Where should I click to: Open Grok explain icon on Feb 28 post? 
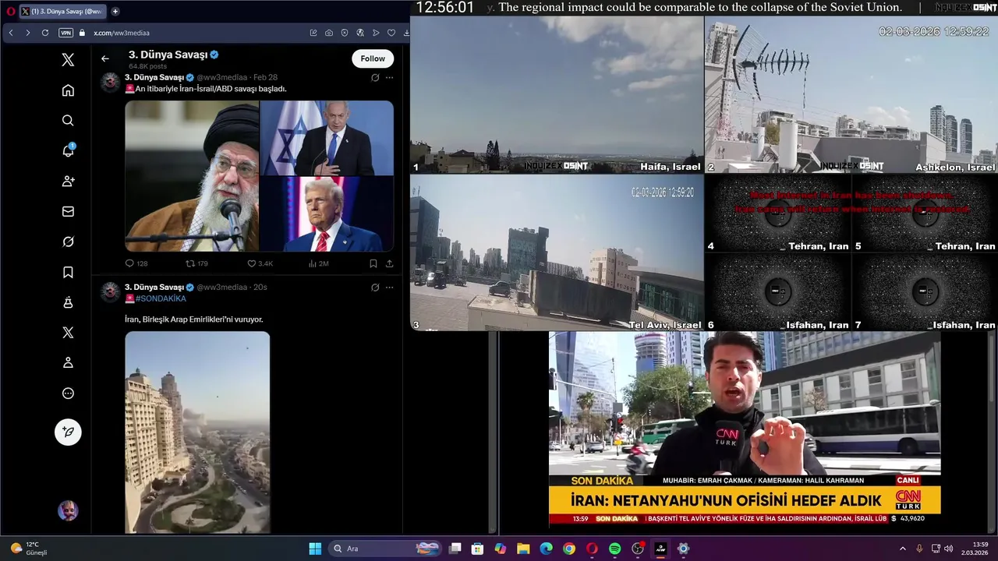tap(375, 78)
